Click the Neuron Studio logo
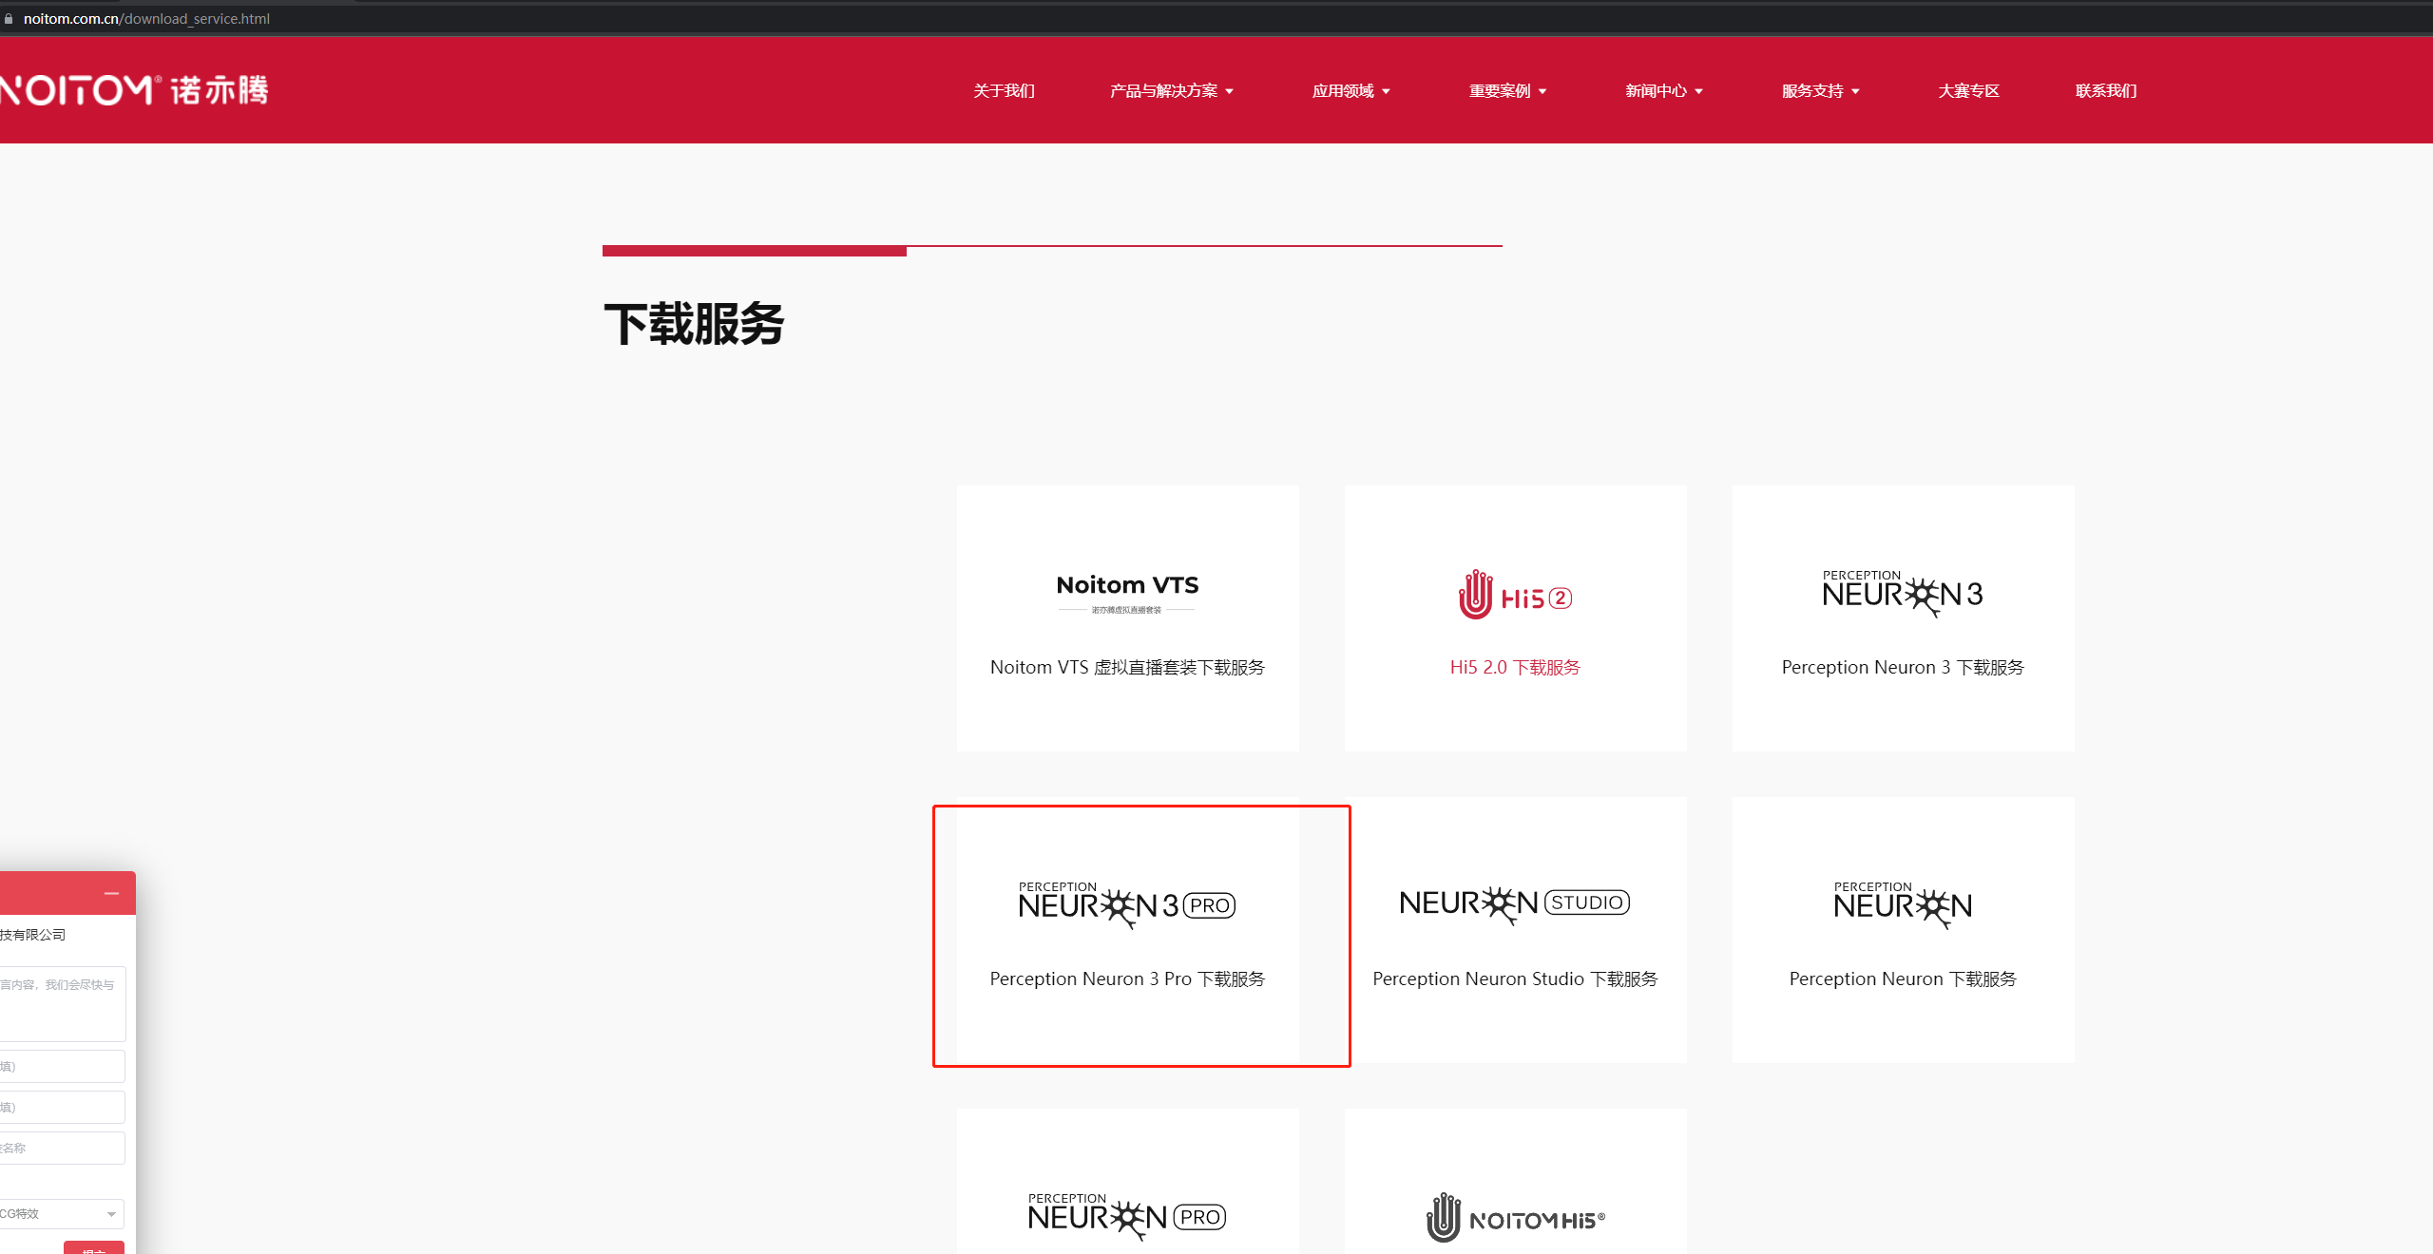This screenshot has height=1254, width=2433. [1513, 901]
